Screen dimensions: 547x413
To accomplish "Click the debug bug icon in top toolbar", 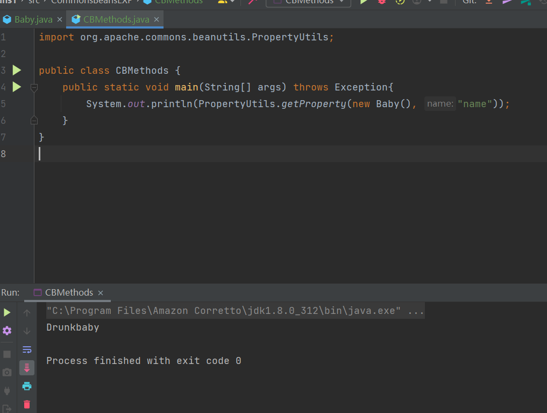I will 381,2.
